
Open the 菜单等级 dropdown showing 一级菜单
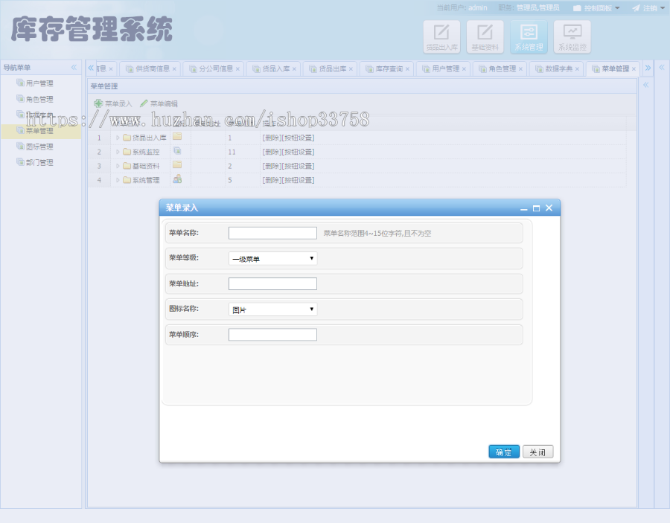[272, 259]
